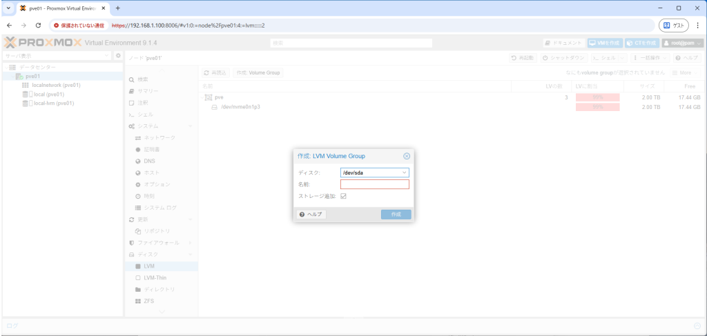Click the node Help button
This screenshot has width=707, height=336.
(x=687, y=58)
